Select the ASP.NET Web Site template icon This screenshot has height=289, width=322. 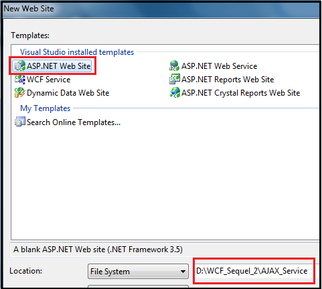point(20,66)
